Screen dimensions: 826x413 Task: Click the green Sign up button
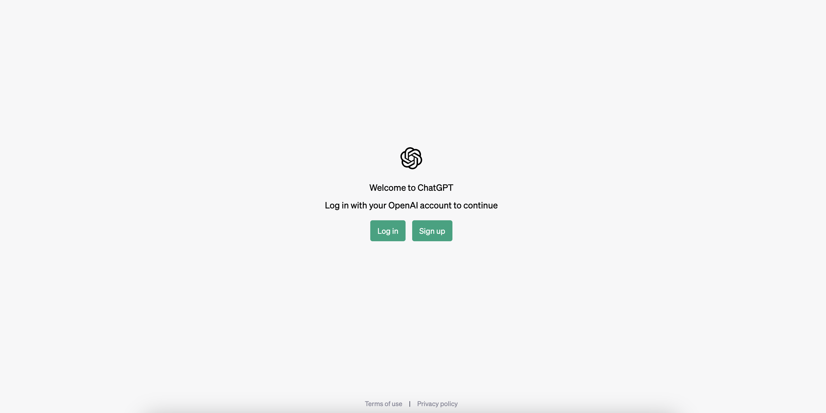pos(432,230)
